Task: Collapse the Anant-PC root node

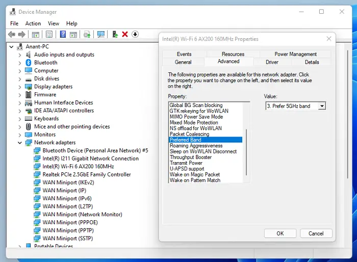Action: [11, 47]
